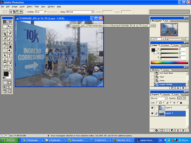Open the Opacity slider arrow

coord(185,98)
